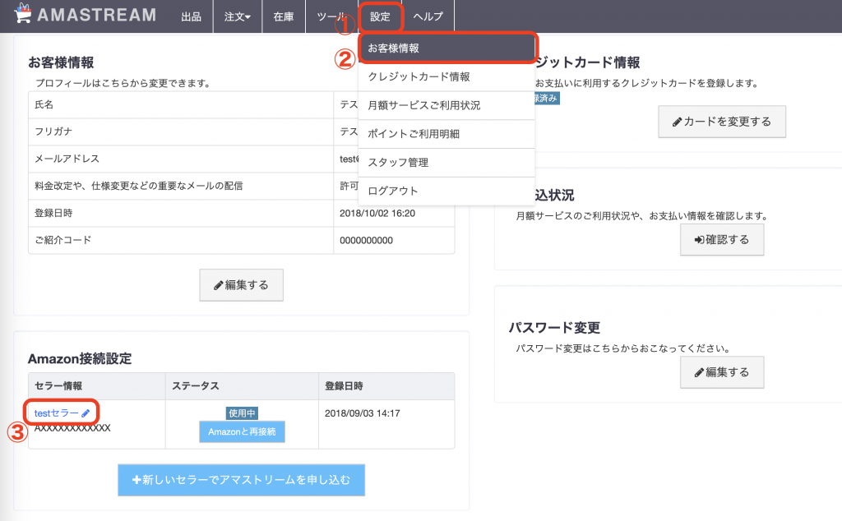
Task: Click the 使用中 status badge
Action: (x=242, y=413)
